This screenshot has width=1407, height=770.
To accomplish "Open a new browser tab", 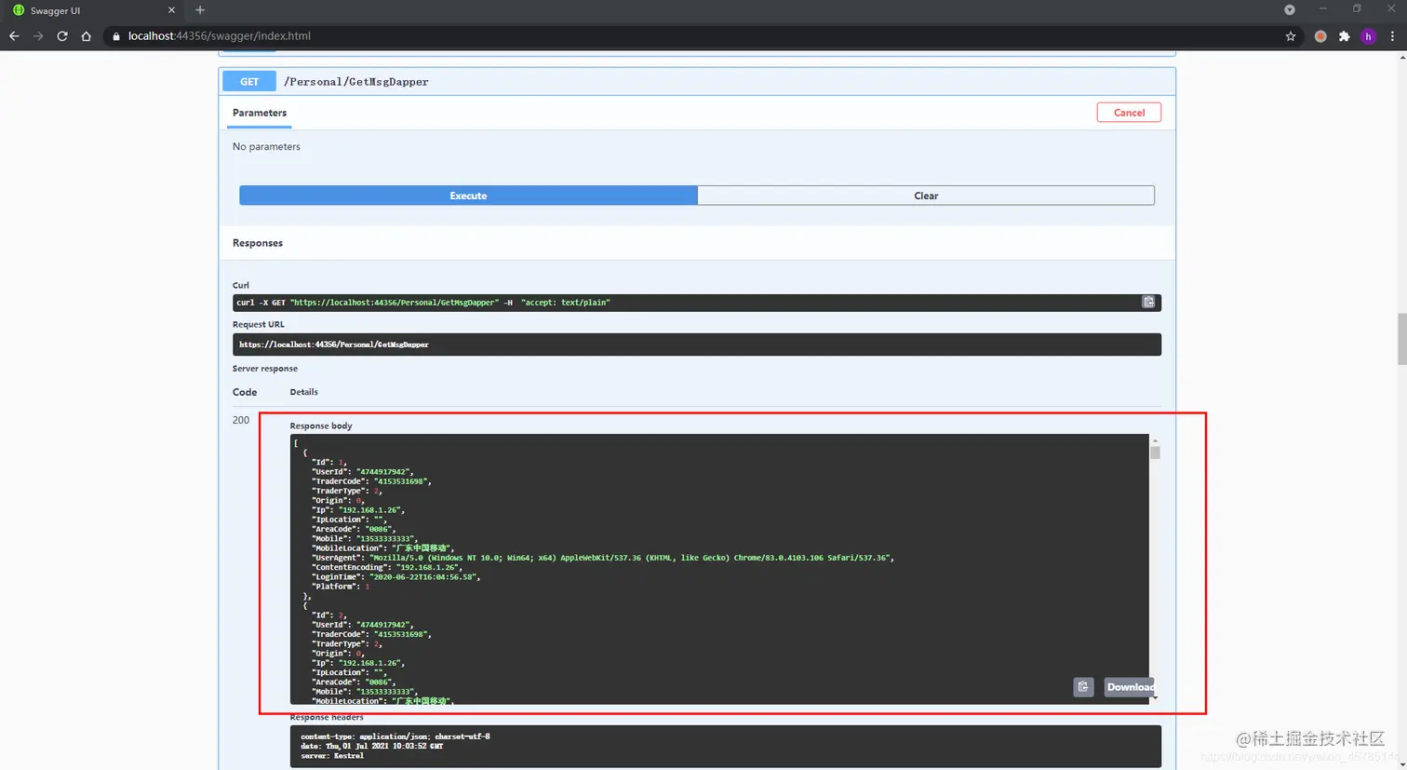I will click(x=200, y=10).
